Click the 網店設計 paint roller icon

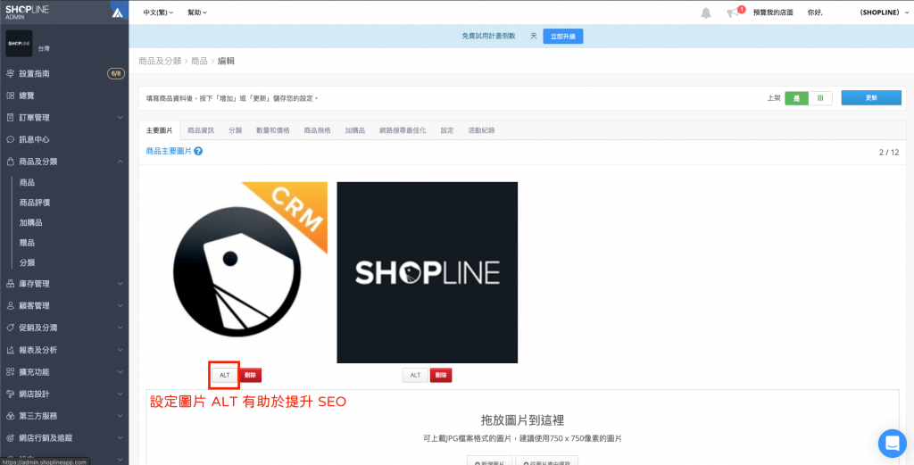[x=10, y=394]
